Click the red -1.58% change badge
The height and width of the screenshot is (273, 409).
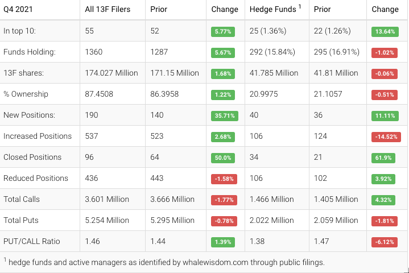point(223,179)
